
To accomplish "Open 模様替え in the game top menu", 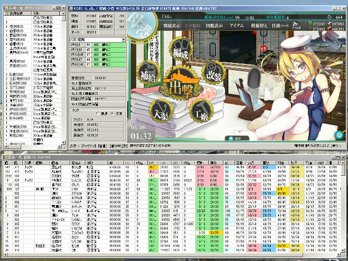I will click(x=259, y=26).
